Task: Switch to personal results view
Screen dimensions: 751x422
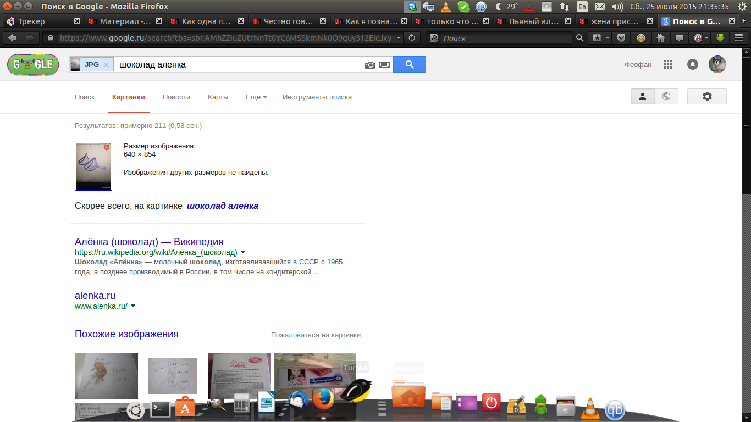Action: point(643,96)
